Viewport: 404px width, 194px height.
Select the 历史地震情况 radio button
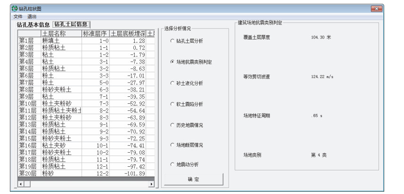click(x=172, y=125)
